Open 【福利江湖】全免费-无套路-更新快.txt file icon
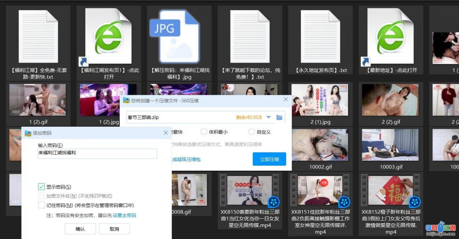The width and height of the screenshot is (459, 239). (x=38, y=36)
